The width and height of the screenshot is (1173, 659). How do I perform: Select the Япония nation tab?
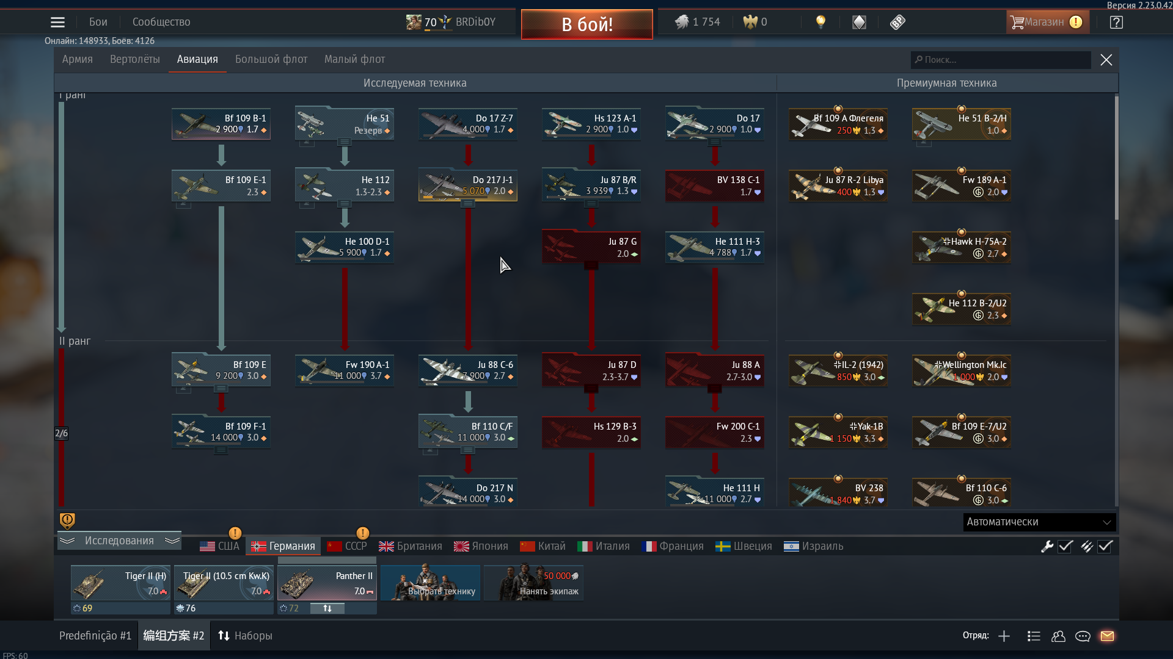(x=481, y=546)
